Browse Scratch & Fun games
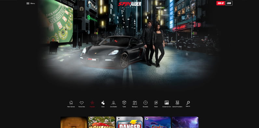Screen dimensions: 259x128 tap(167, 104)
